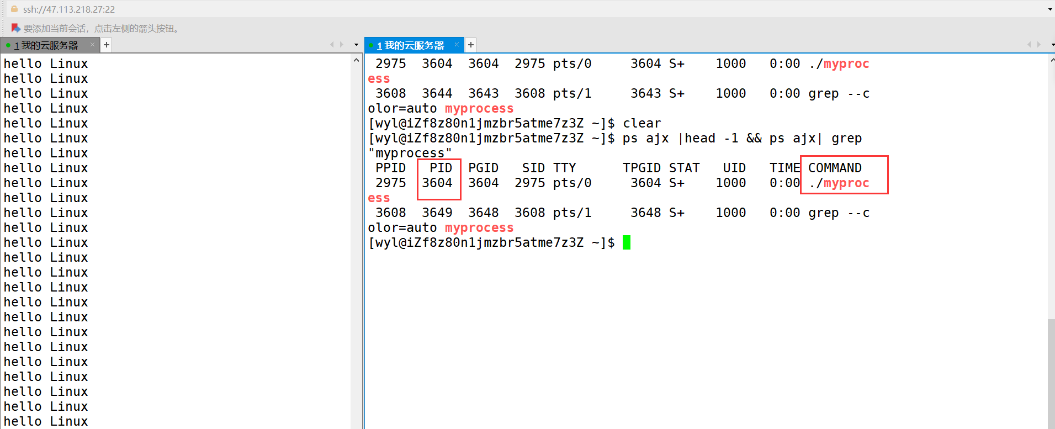Viewport: 1055px width, 429px height.
Task: Click the TPGID column header
Action: click(642, 168)
